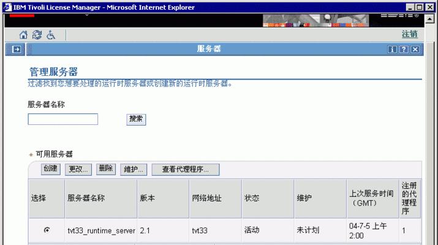Click the 维护... button
This screenshot has height=245, width=438.
[x=134, y=170]
